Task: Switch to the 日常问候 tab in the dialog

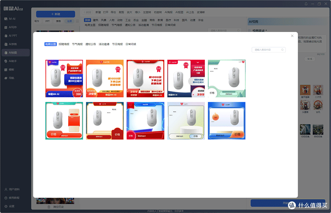Action: point(131,44)
